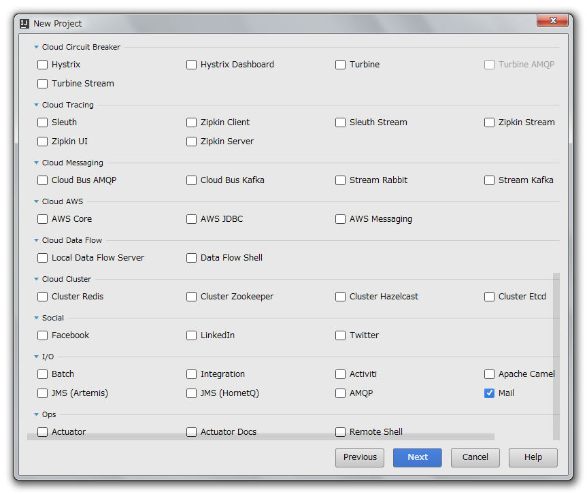The height and width of the screenshot is (494, 587).
Task: Select Apache Camel
Action: point(489,374)
